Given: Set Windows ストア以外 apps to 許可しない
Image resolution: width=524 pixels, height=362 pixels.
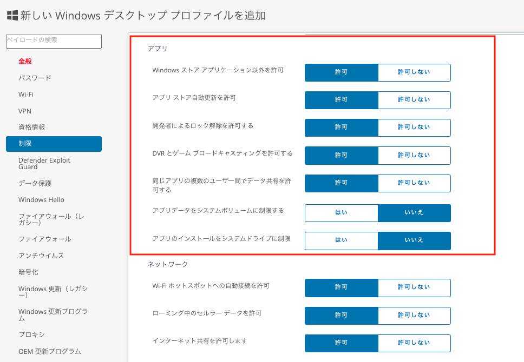Looking at the screenshot, I should (x=414, y=72).
